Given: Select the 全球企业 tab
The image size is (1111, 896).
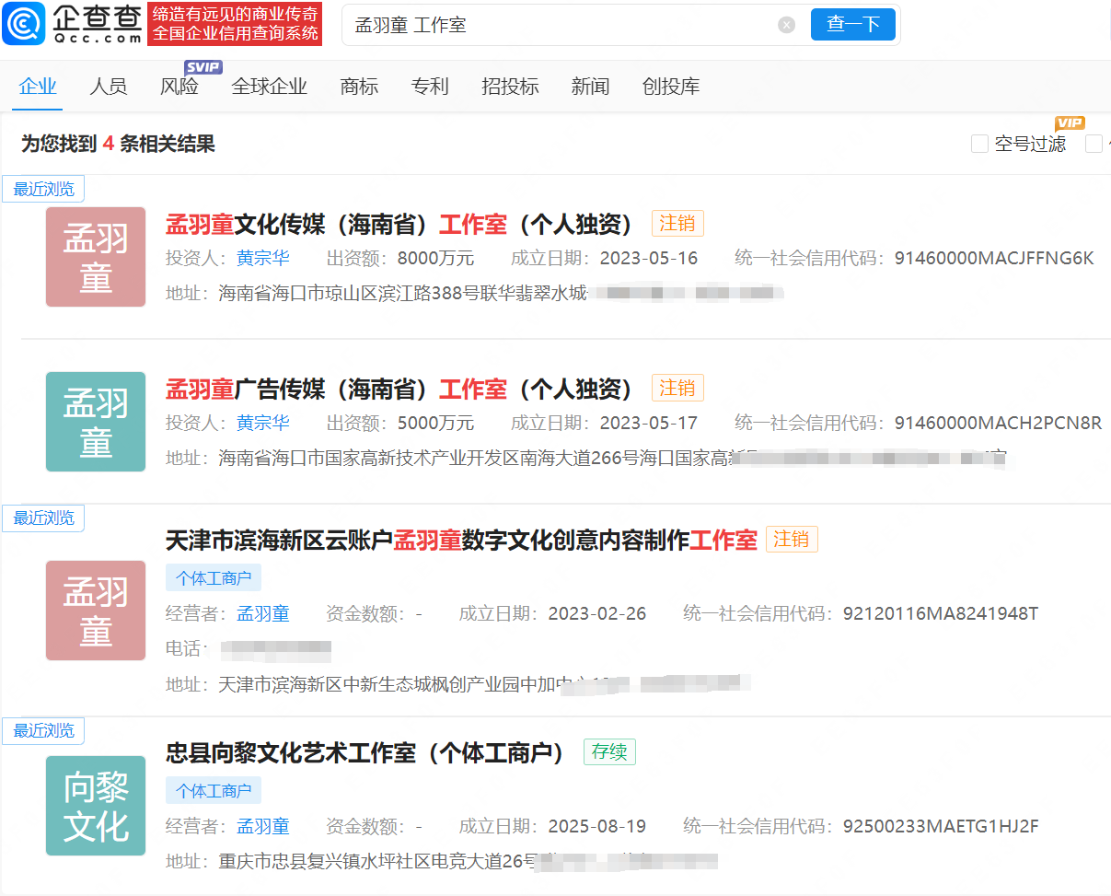Looking at the screenshot, I should [x=269, y=87].
